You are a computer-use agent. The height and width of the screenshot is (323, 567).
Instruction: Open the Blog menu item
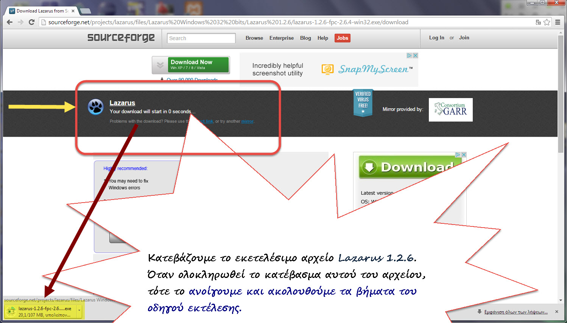pyautogui.click(x=305, y=38)
